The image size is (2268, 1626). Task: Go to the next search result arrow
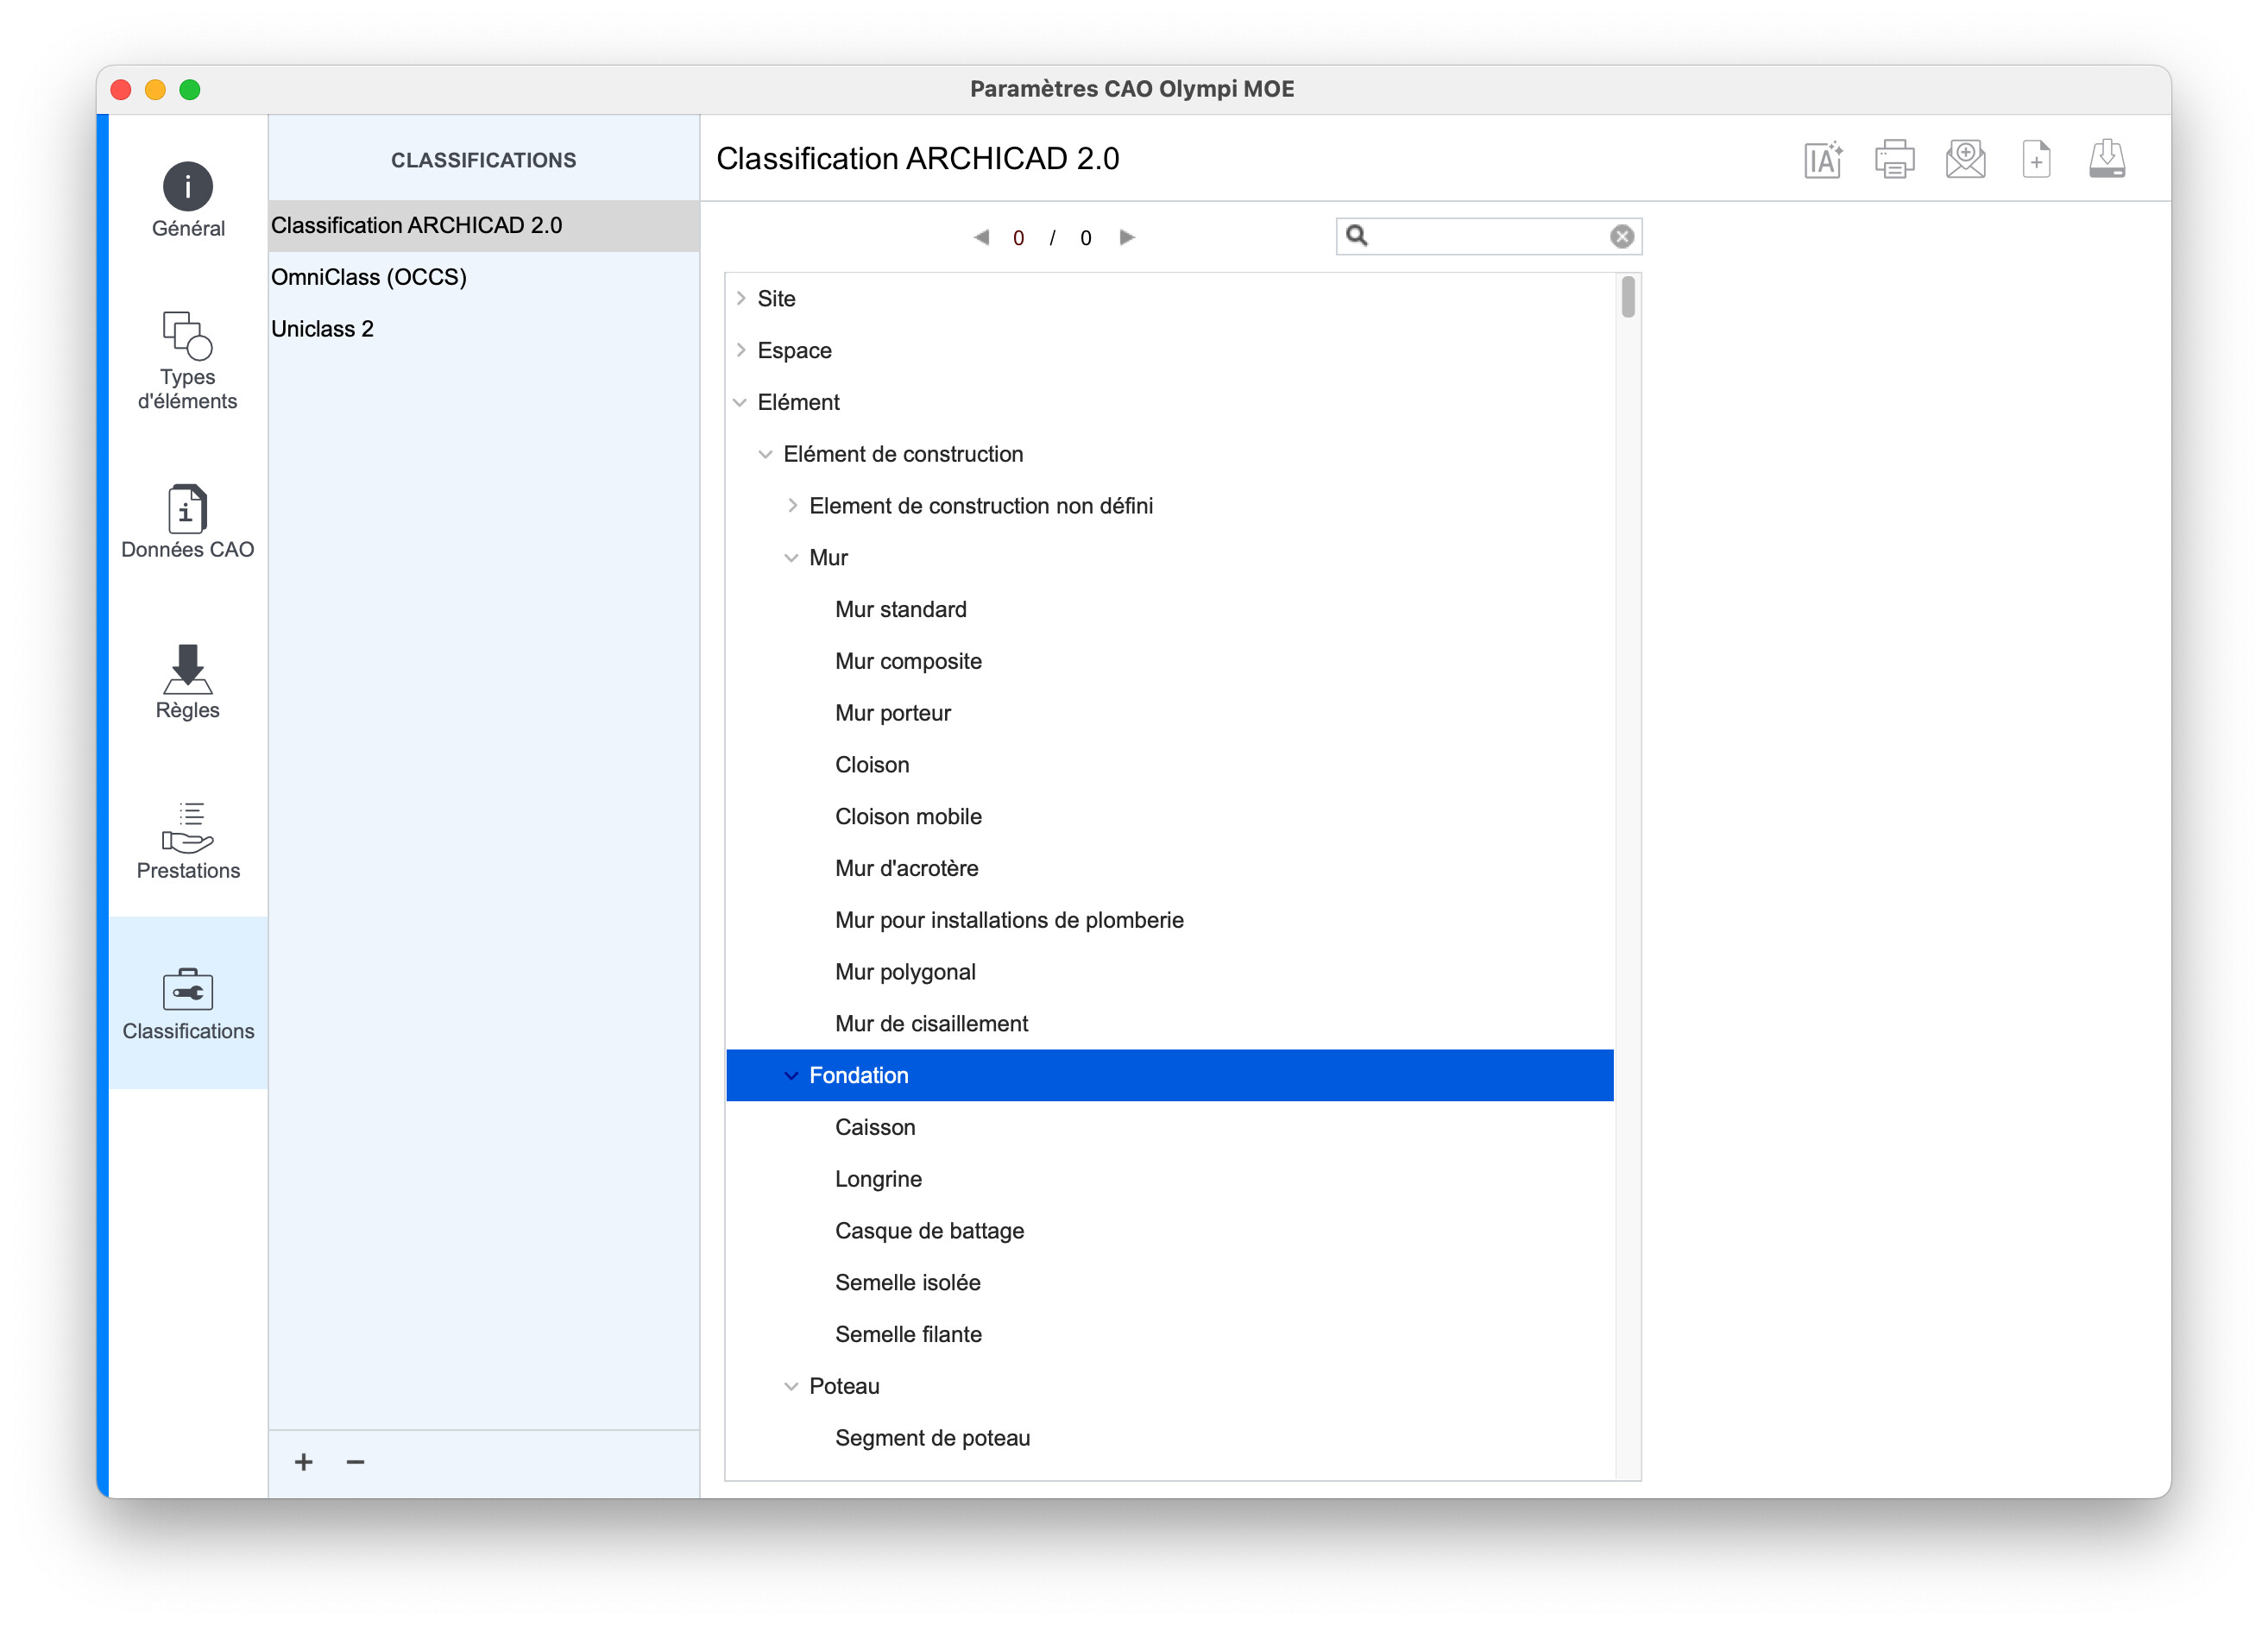[x=1127, y=237]
